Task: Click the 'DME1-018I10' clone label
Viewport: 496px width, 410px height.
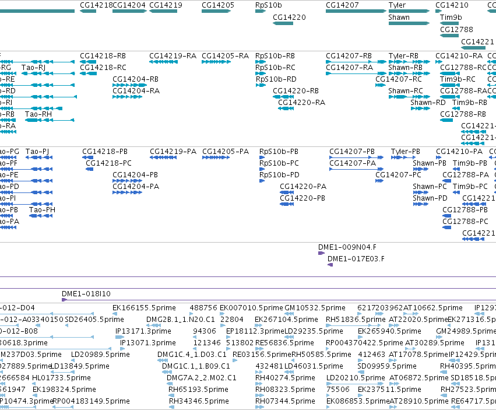Action: (86, 294)
